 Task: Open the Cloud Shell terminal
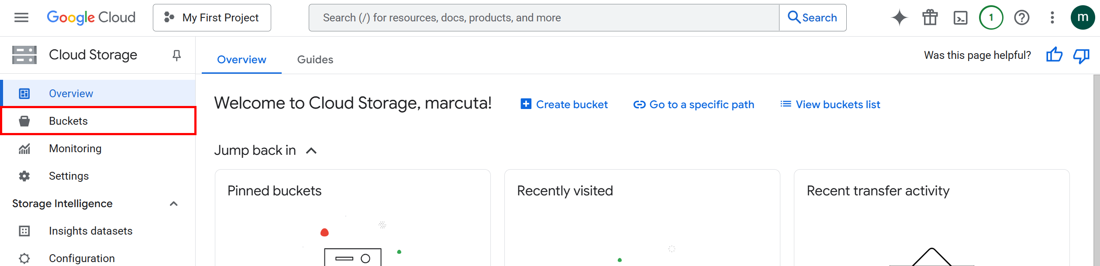click(960, 17)
